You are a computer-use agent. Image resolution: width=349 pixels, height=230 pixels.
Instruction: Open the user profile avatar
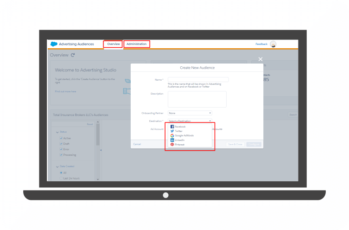[x=273, y=44]
